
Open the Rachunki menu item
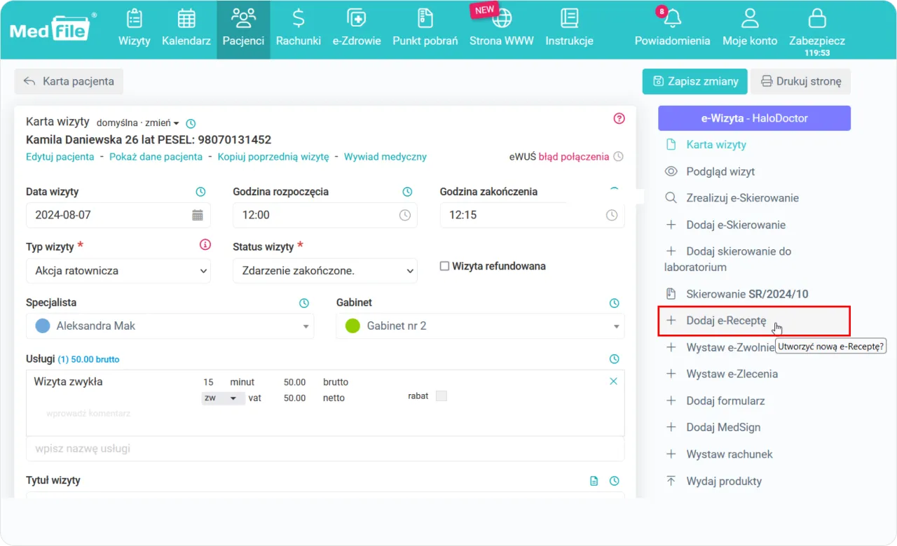coord(298,28)
